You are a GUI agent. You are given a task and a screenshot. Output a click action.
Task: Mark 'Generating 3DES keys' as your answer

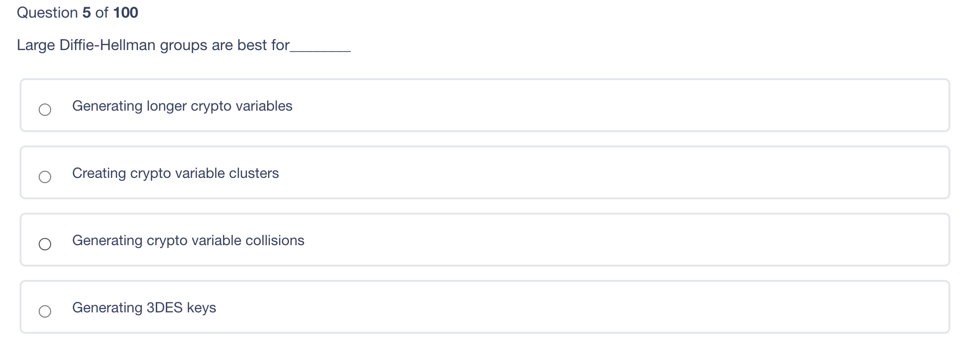tap(144, 308)
